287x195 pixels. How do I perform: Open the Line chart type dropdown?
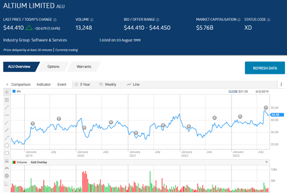tap(133, 85)
